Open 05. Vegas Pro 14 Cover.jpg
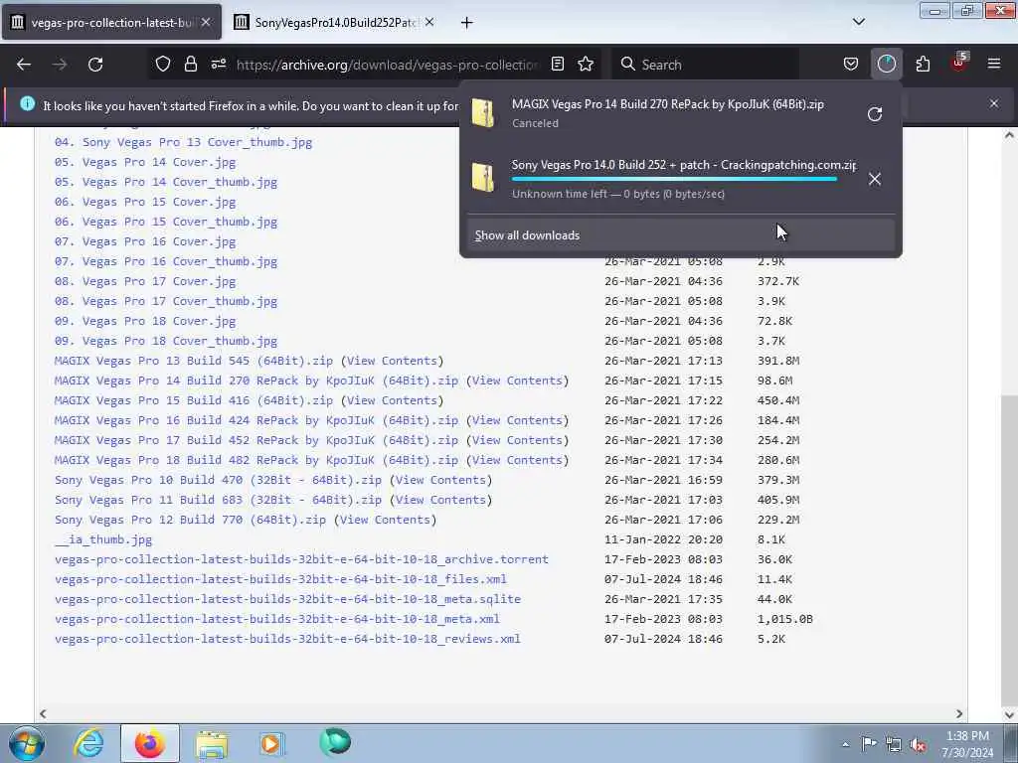This screenshot has width=1018, height=763. click(x=145, y=162)
